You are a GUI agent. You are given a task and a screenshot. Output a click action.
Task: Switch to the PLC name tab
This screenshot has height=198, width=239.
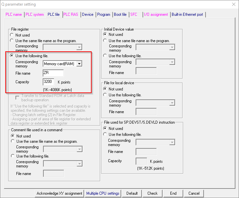(x=14, y=14)
